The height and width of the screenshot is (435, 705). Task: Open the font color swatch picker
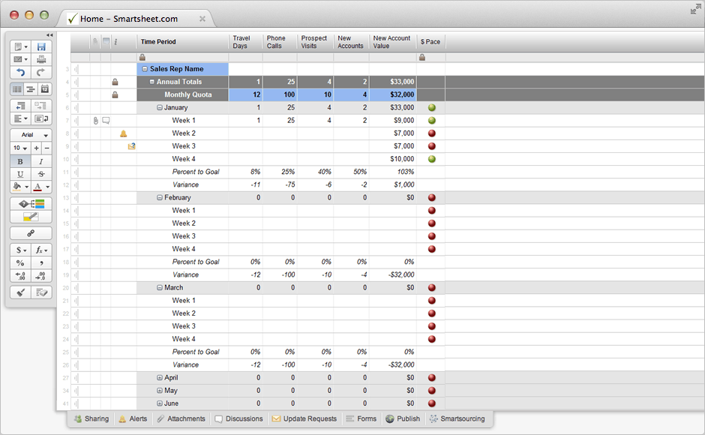(x=39, y=186)
